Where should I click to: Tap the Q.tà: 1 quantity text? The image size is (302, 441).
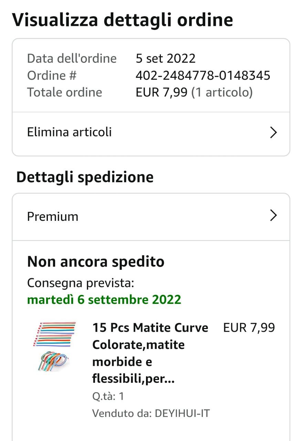coord(108,396)
